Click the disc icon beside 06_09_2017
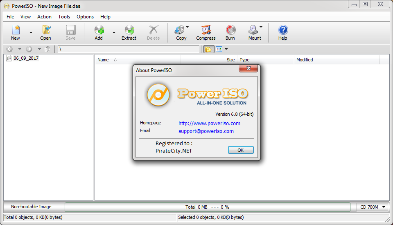This screenshot has width=393, height=225. (x=9, y=58)
